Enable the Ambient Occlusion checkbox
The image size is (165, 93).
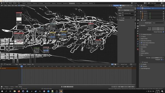point(142,34)
